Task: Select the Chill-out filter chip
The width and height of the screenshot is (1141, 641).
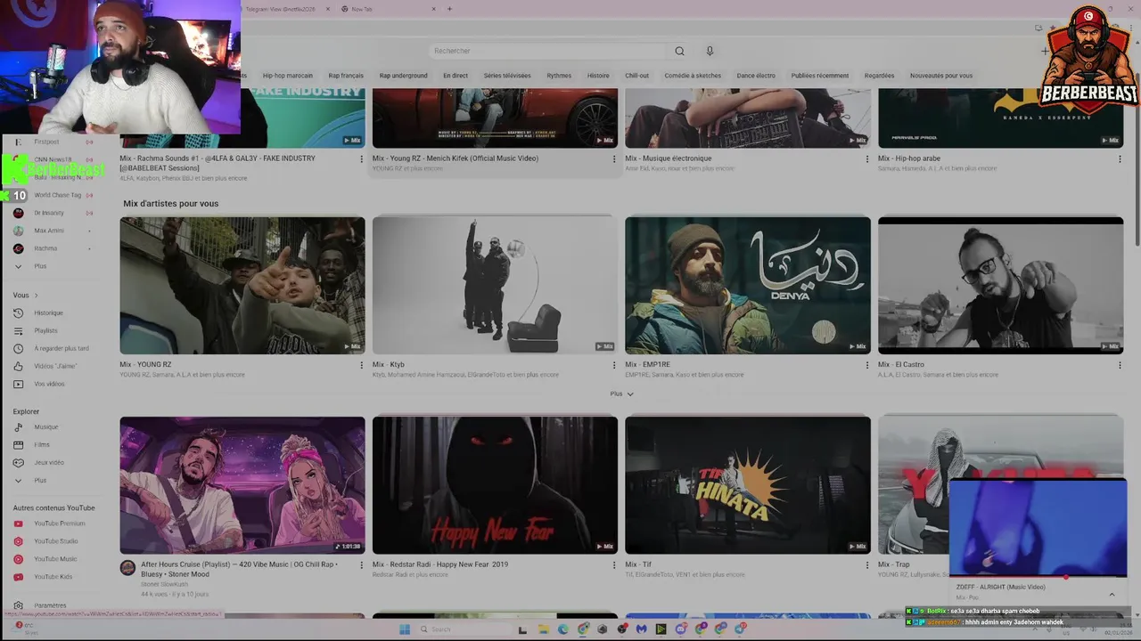Action: click(x=636, y=76)
